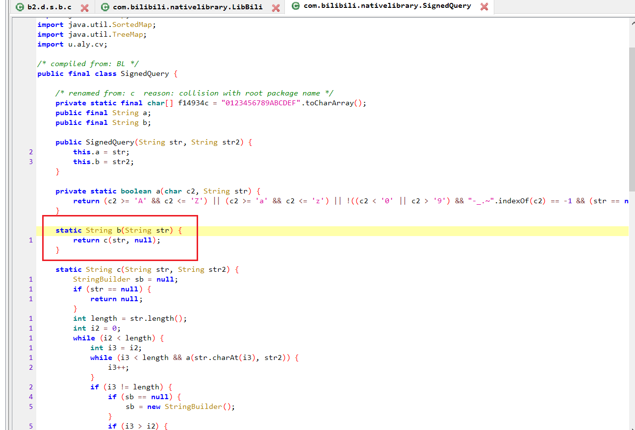The width and height of the screenshot is (635, 430).
Task: Click the "sb = new StringBuilder();" line
Action: click(x=180, y=406)
